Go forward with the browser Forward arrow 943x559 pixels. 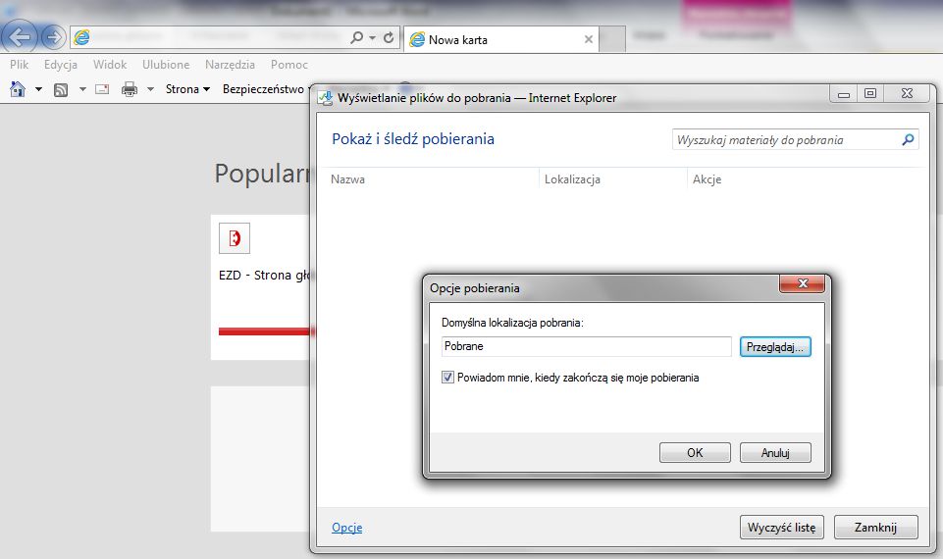click(54, 37)
